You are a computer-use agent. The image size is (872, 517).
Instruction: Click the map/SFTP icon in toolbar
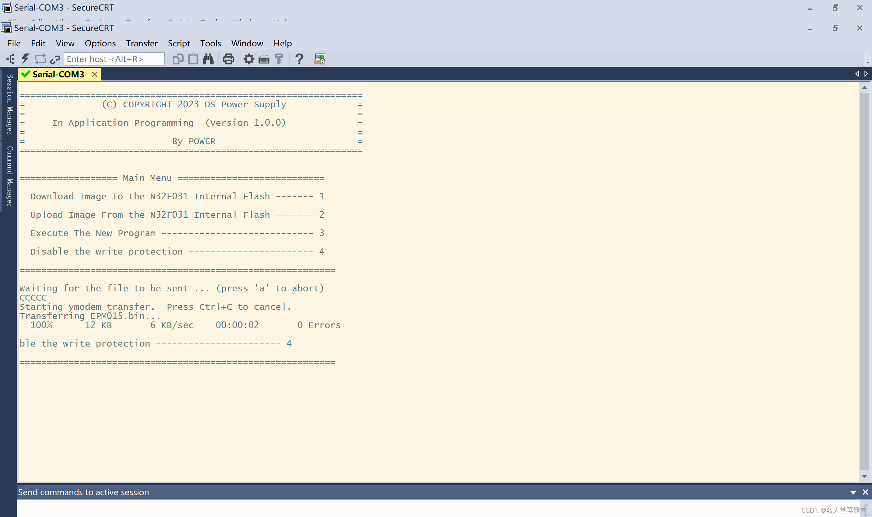tap(320, 59)
